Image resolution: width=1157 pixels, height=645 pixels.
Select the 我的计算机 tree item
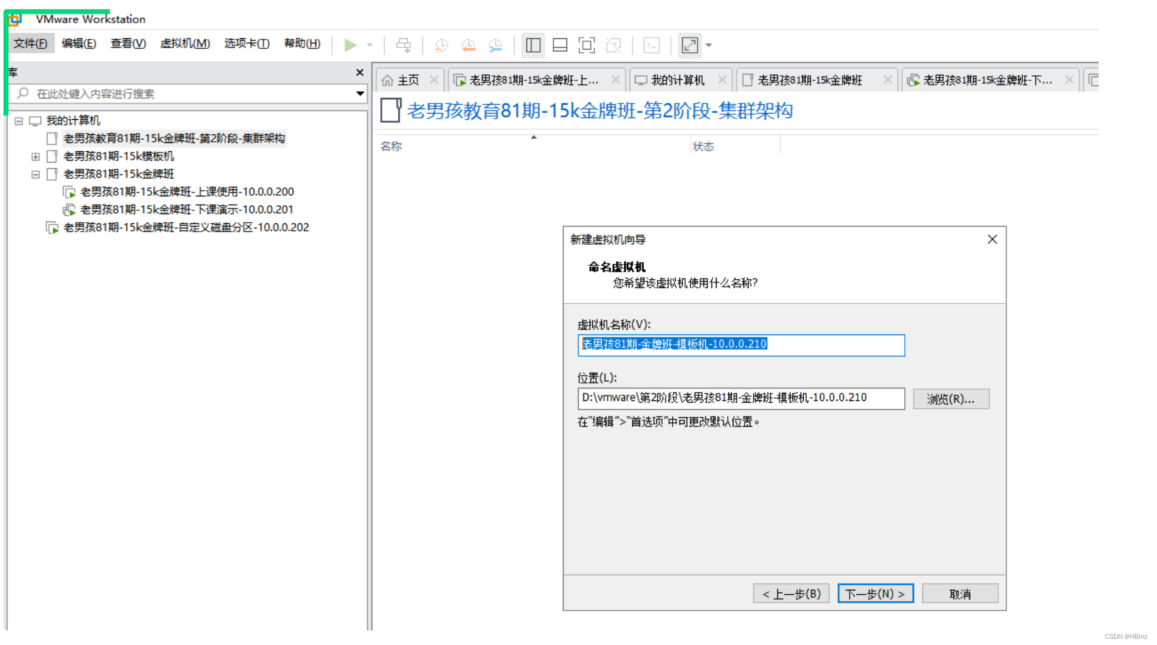click(x=73, y=120)
